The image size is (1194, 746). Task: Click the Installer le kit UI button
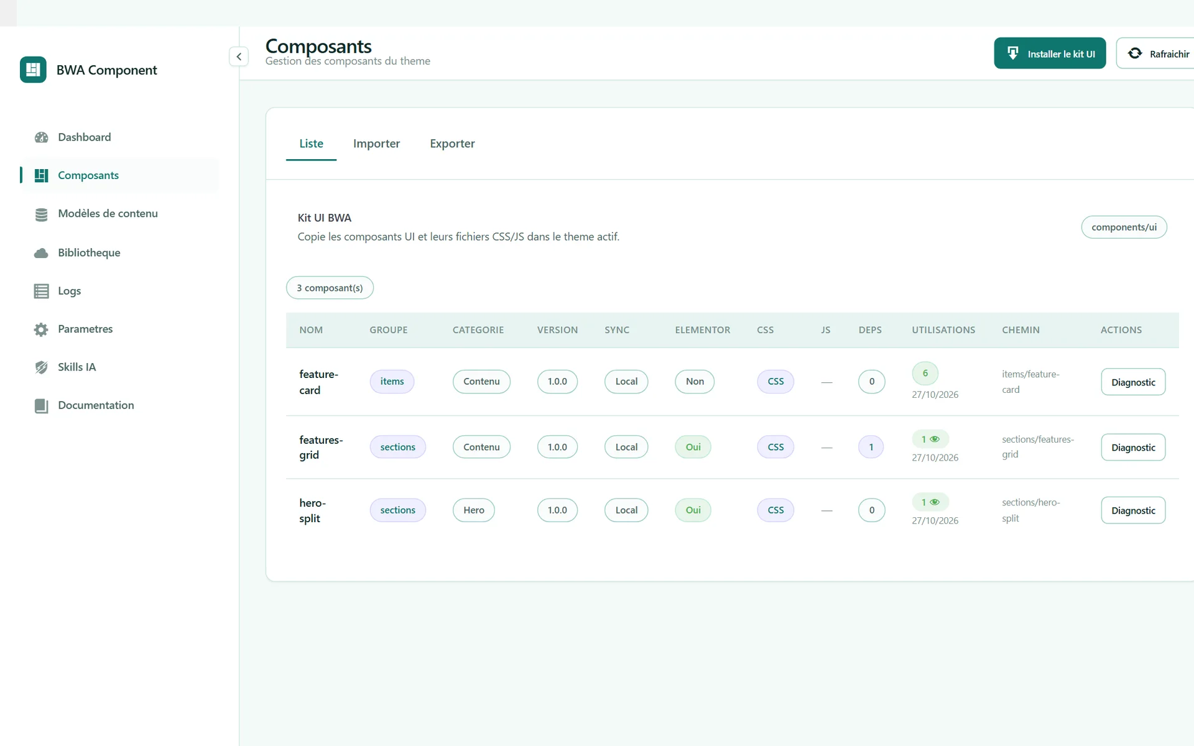pos(1050,53)
